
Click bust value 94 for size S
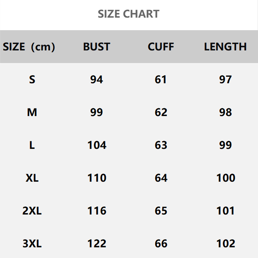pos(96,79)
